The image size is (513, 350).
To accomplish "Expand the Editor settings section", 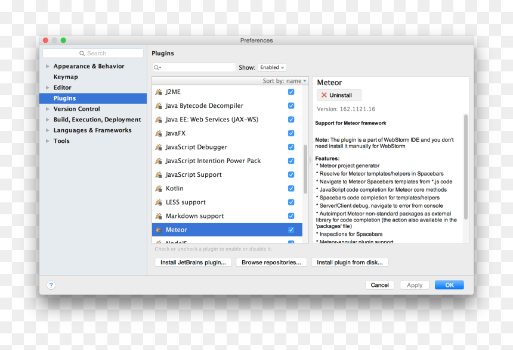I will tap(48, 87).
